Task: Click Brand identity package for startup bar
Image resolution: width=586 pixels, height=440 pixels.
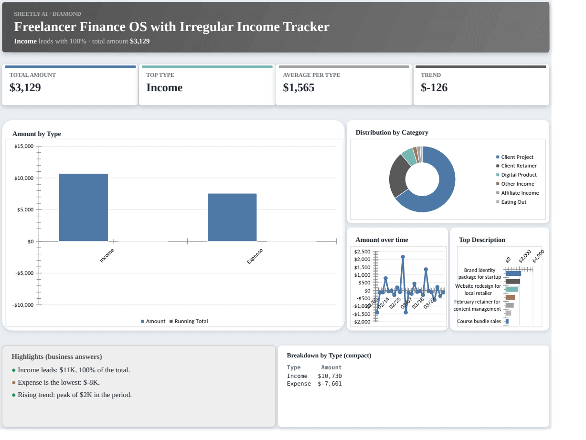Action: coord(513,273)
